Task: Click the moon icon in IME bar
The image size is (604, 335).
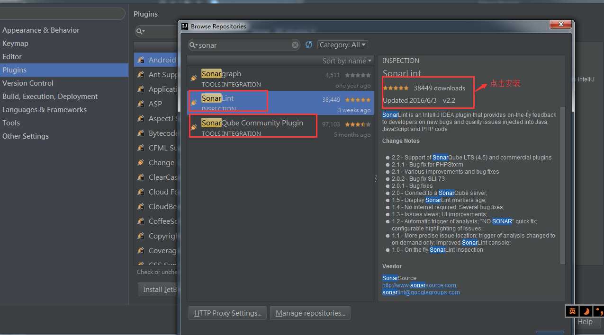Action: 586,311
